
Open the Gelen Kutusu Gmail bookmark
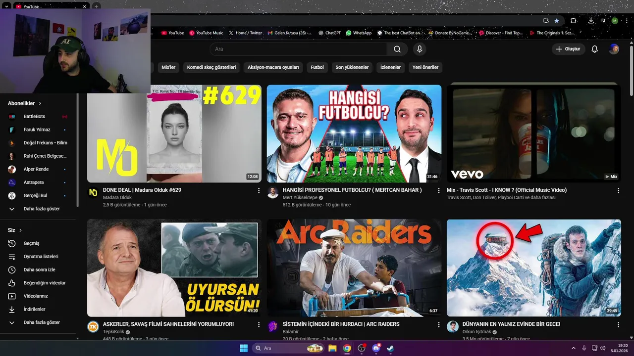pos(290,33)
